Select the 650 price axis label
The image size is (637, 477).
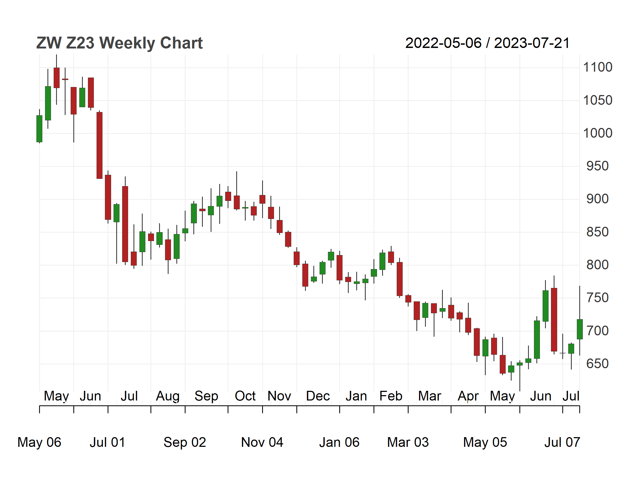coord(598,364)
